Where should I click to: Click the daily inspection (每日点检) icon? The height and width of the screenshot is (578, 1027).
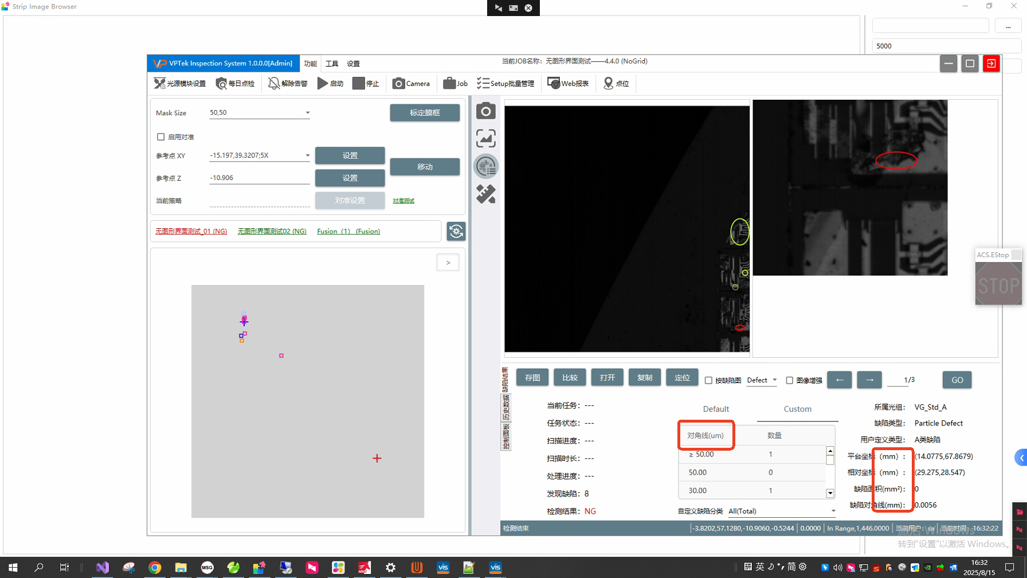(222, 84)
